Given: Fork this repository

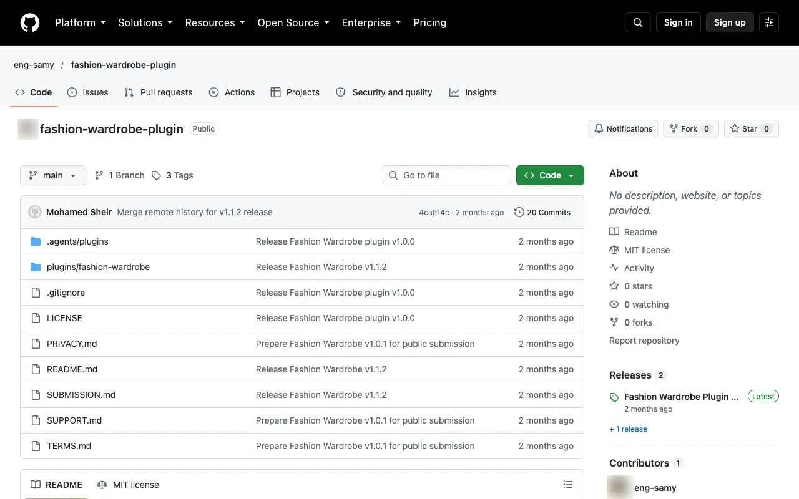Looking at the screenshot, I should (691, 128).
